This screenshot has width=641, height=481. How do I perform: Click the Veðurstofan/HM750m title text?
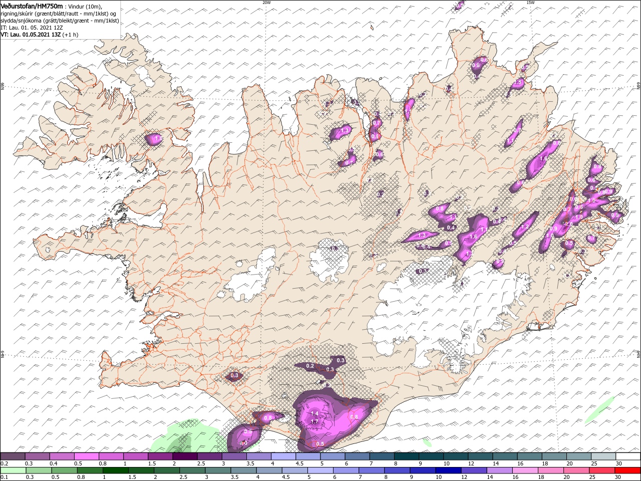pos(32,6)
